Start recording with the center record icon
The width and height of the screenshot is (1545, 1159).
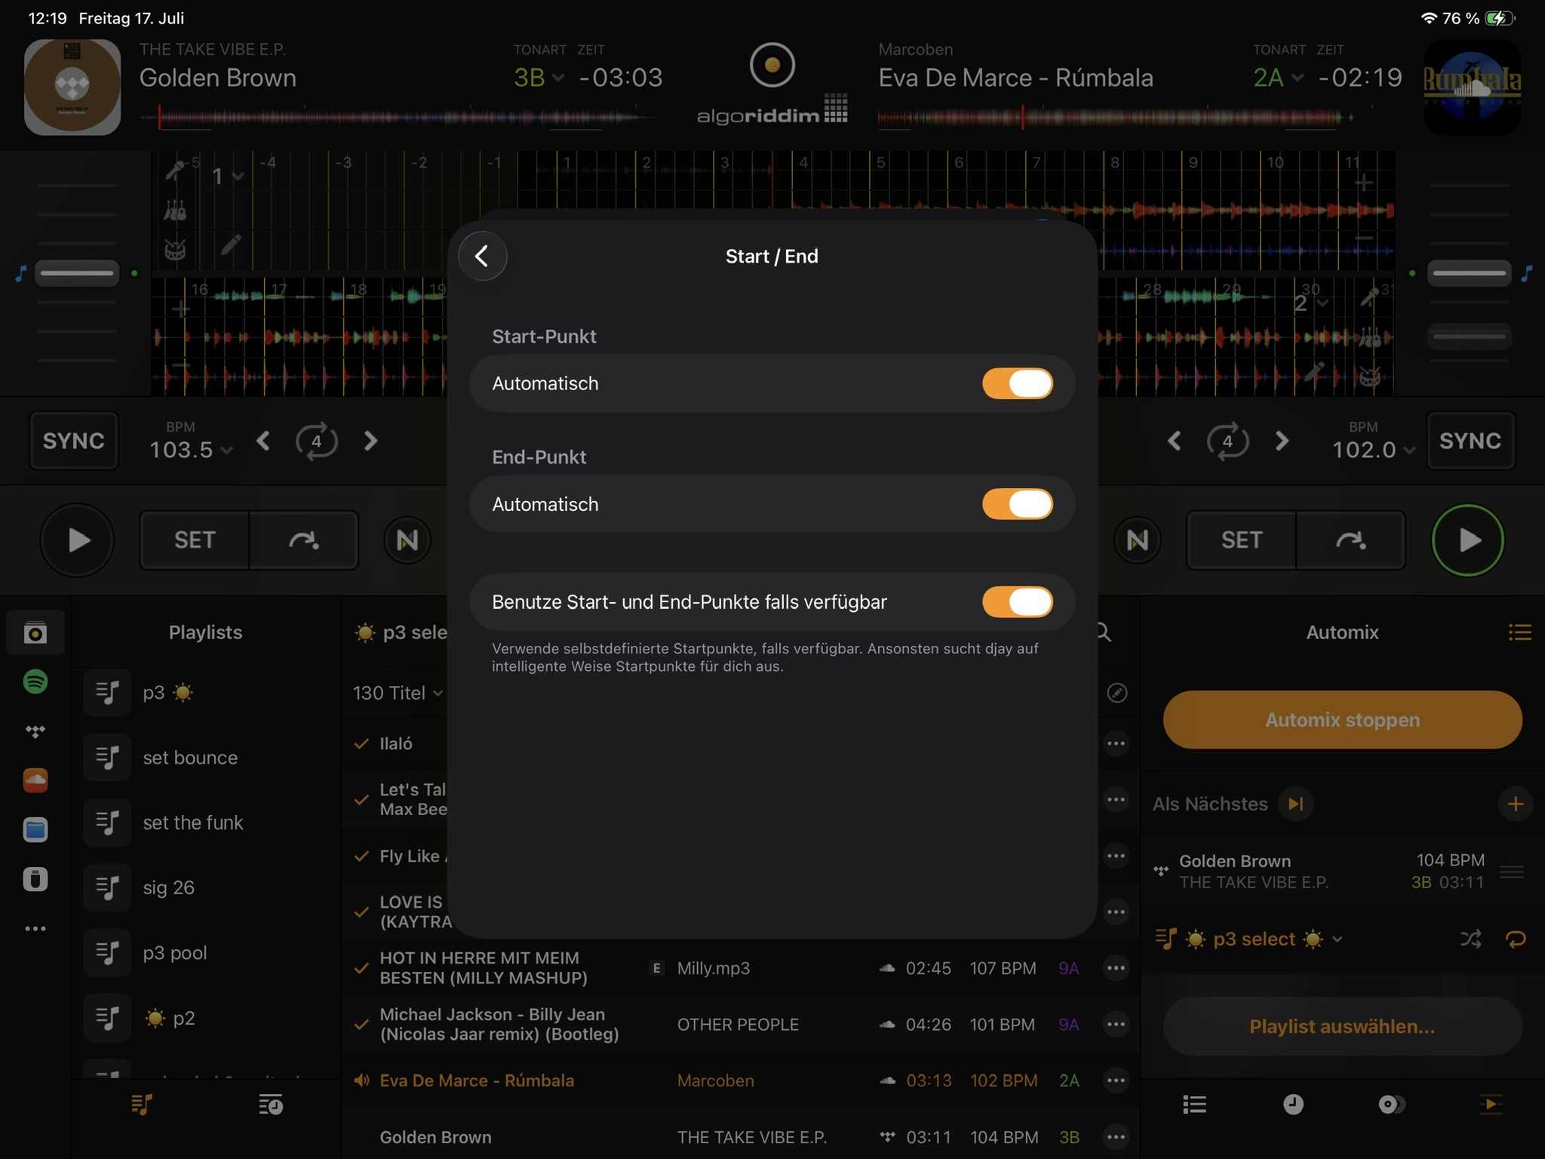(x=772, y=65)
